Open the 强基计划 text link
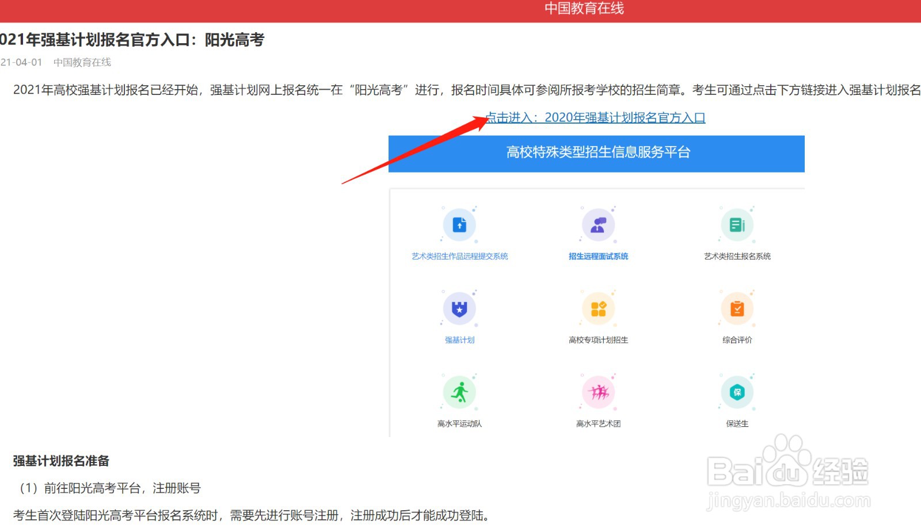Screen dimensions: 921x532 tap(459, 340)
